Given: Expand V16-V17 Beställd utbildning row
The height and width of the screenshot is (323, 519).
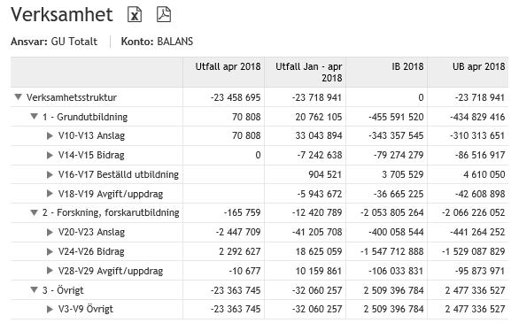Looking at the screenshot, I should (50, 174).
